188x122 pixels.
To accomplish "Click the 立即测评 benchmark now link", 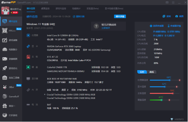I will click(x=106, y=28).
